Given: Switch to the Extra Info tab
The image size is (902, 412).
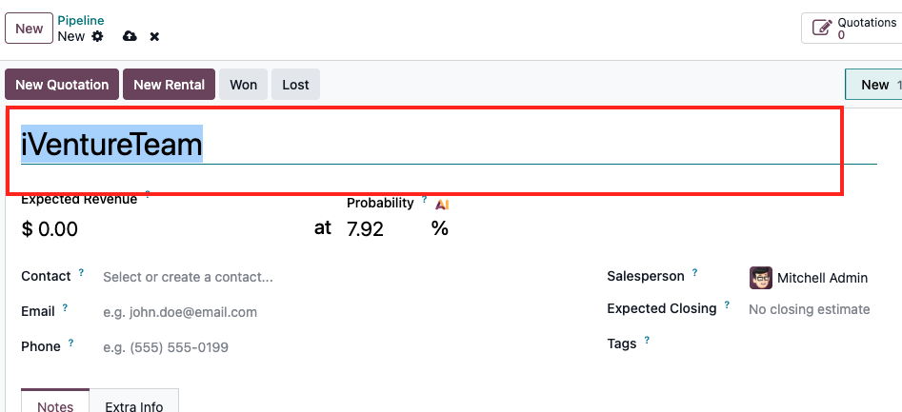Looking at the screenshot, I should click(134, 402).
